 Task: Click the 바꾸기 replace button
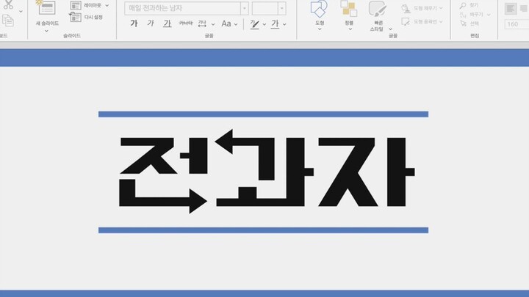pyautogui.click(x=469, y=13)
